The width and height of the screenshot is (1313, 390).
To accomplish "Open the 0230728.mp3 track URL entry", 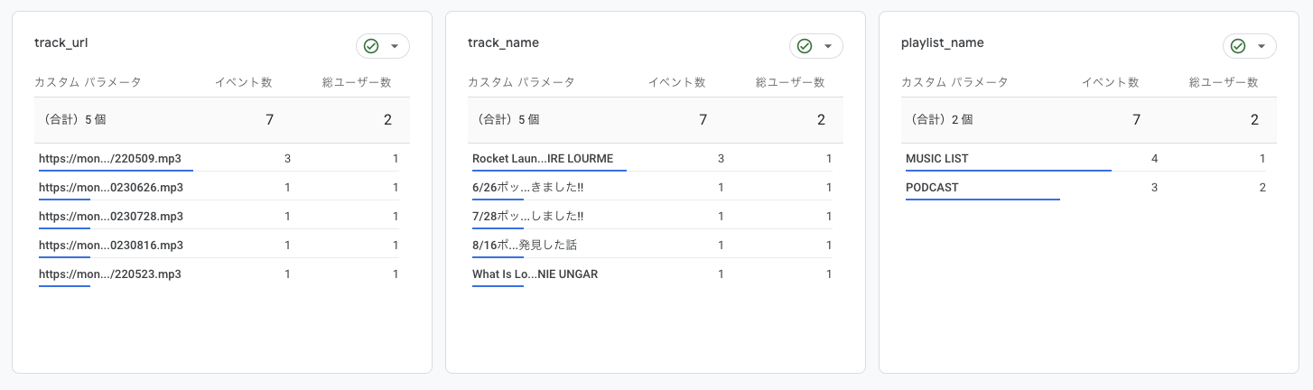I will pyautogui.click(x=111, y=217).
